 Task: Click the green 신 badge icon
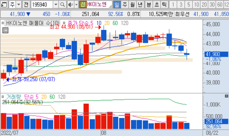pyautogui.click(x=83, y=5)
